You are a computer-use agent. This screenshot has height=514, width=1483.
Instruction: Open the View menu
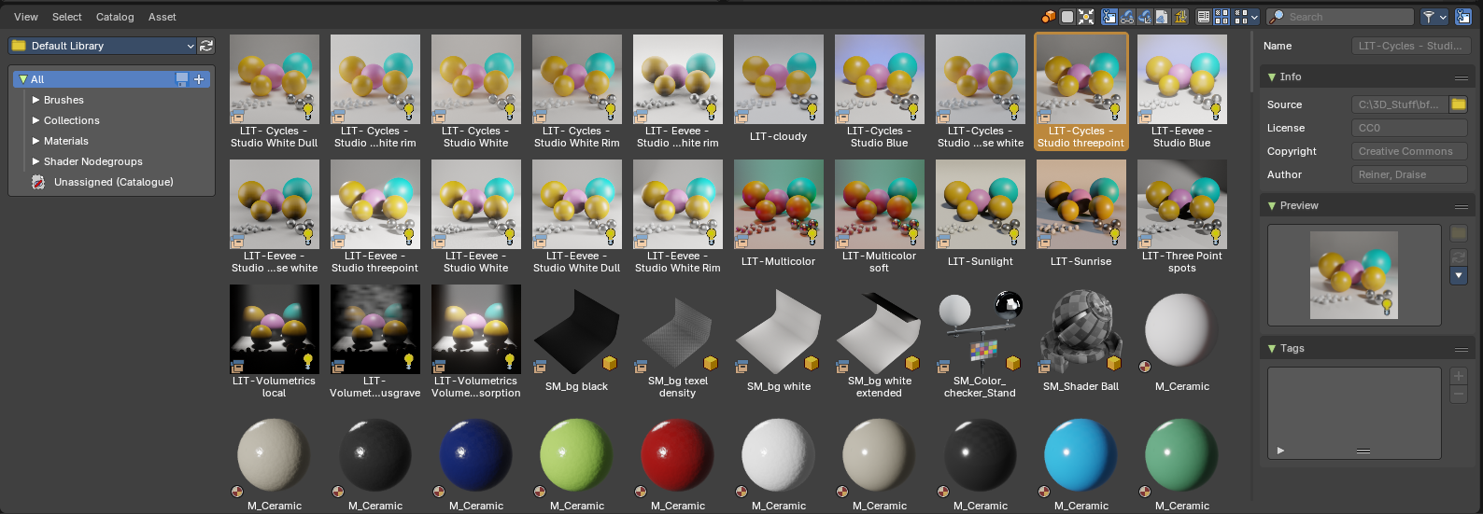point(26,17)
